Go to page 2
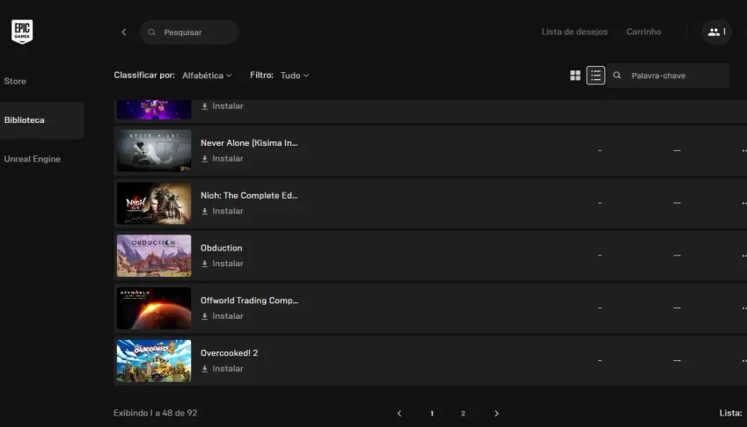This screenshot has height=427, width=747. click(x=463, y=413)
